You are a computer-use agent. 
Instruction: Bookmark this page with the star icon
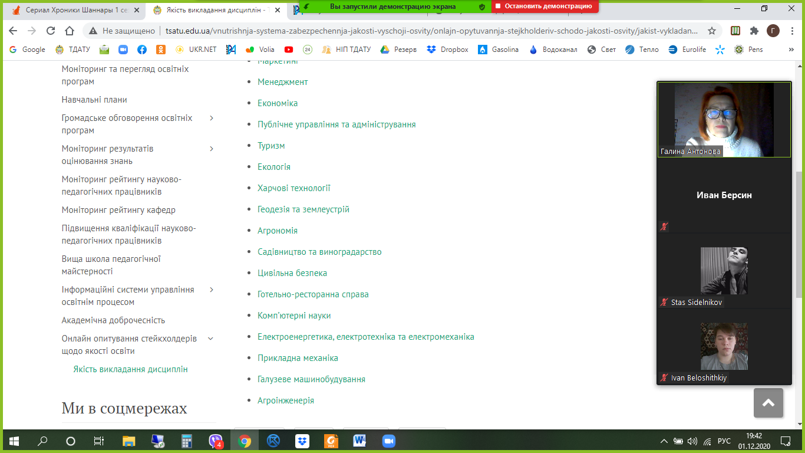point(712,31)
